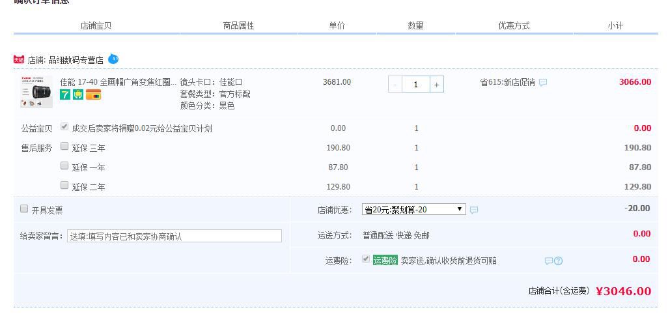Click the 颜色分类：黑色 attribute text
This screenshot has width=668, height=314.
[208, 106]
